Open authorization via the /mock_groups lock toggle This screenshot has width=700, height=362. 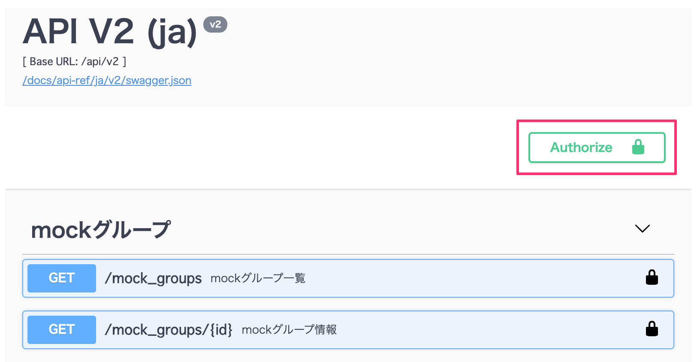[652, 278]
